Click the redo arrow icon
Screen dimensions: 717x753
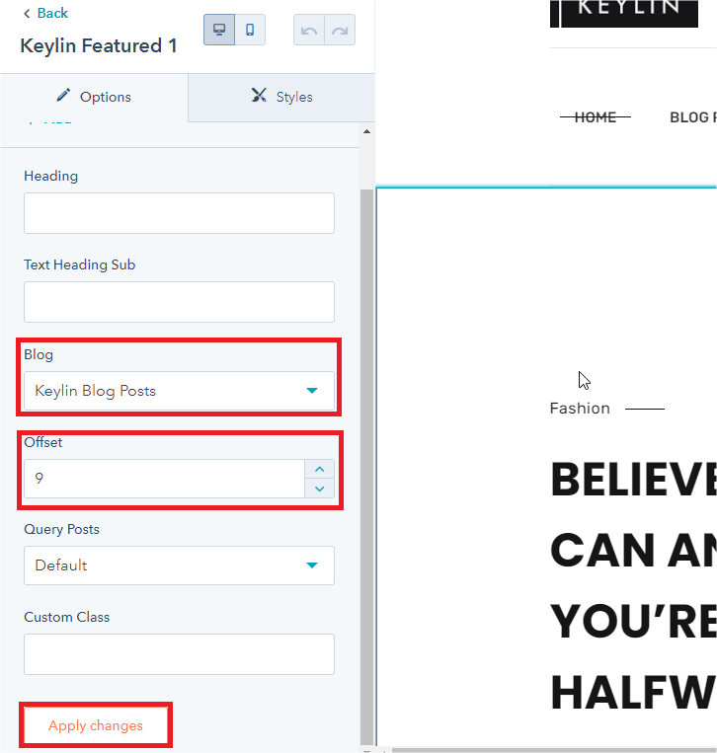pyautogui.click(x=340, y=31)
